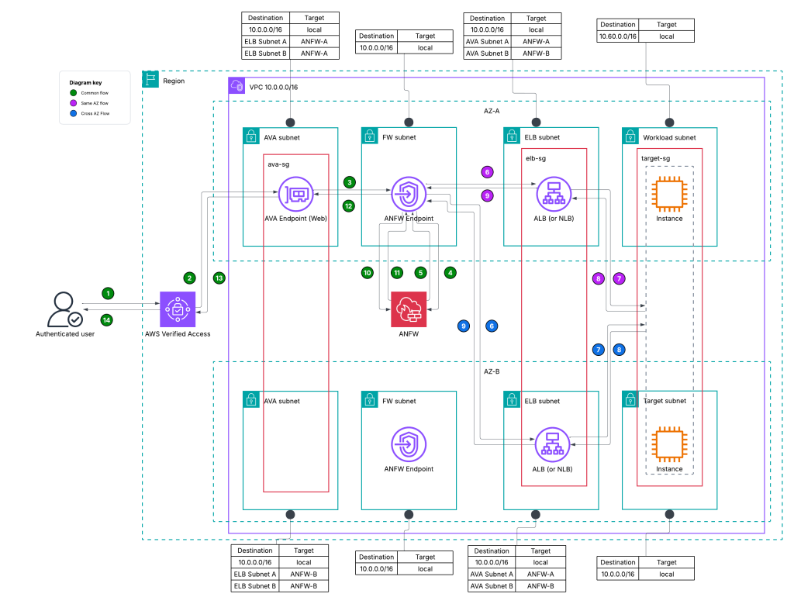
Task: Click the lock icon of AZ-A ELB subnet
Action: [512, 136]
